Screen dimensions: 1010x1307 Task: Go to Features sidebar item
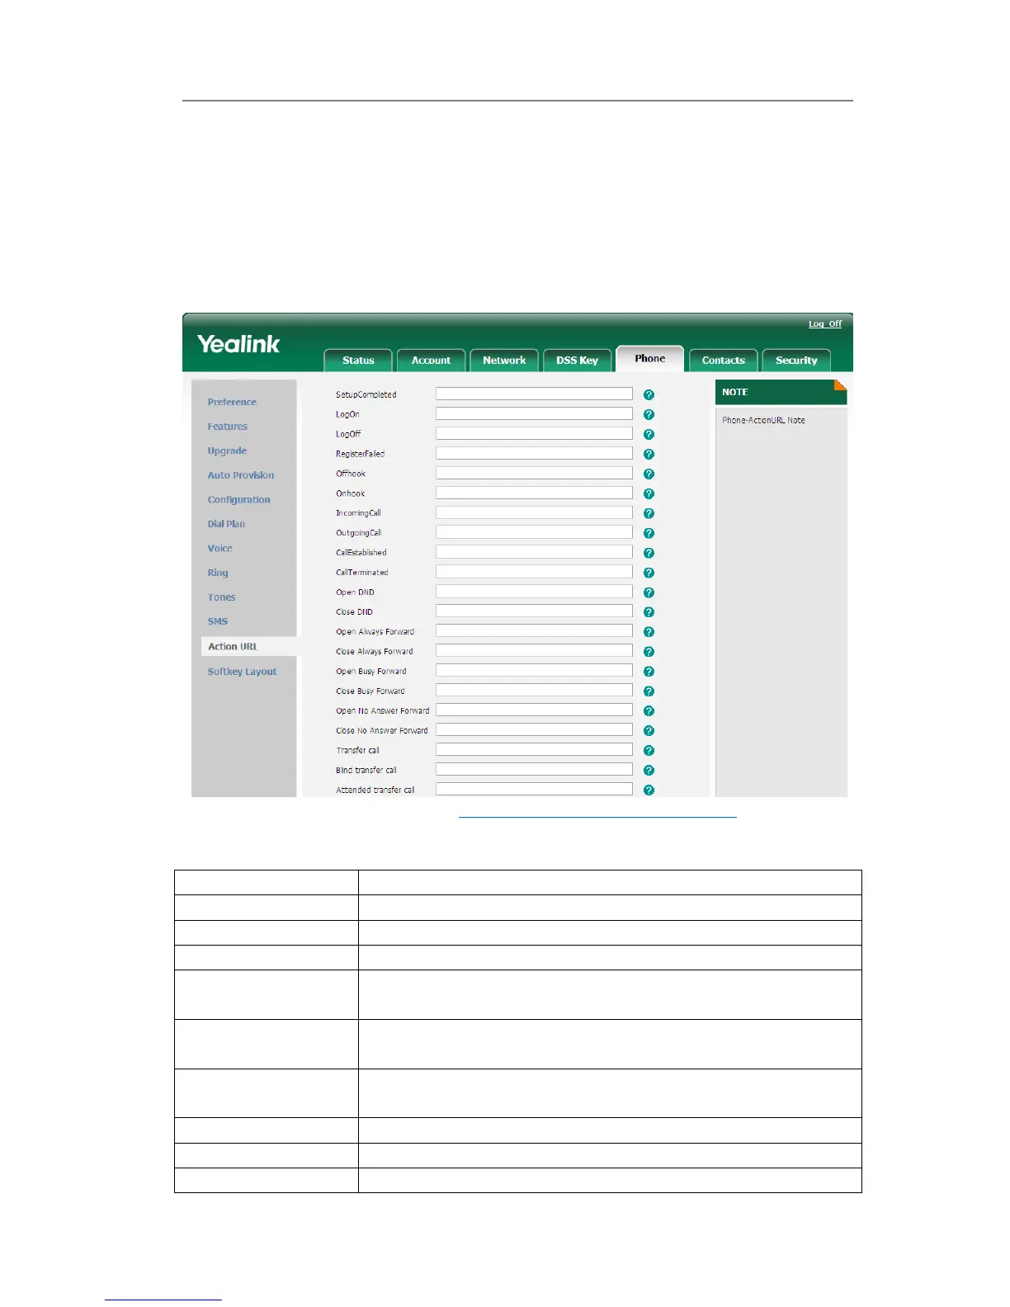228,427
